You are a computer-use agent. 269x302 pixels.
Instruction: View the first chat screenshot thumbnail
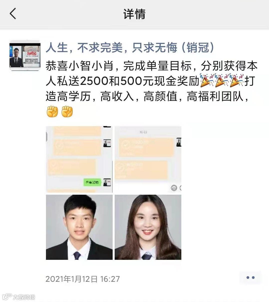click(79, 159)
